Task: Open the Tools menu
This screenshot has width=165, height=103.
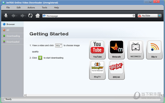Action: (44, 7)
